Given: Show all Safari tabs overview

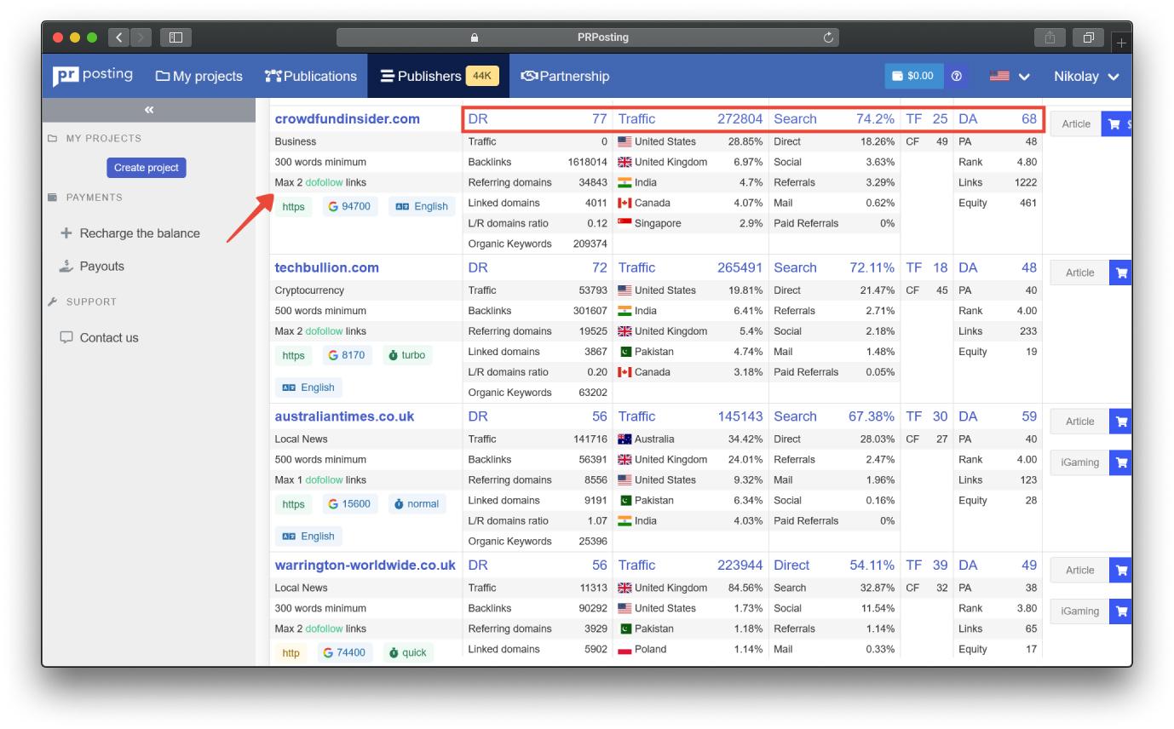Looking at the screenshot, I should (1088, 37).
